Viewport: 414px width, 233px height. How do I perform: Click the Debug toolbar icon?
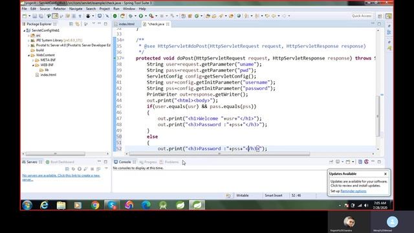131,16
